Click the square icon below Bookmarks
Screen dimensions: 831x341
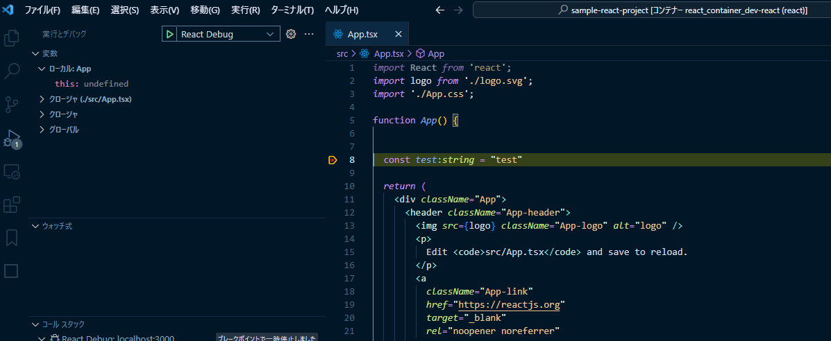click(11, 270)
